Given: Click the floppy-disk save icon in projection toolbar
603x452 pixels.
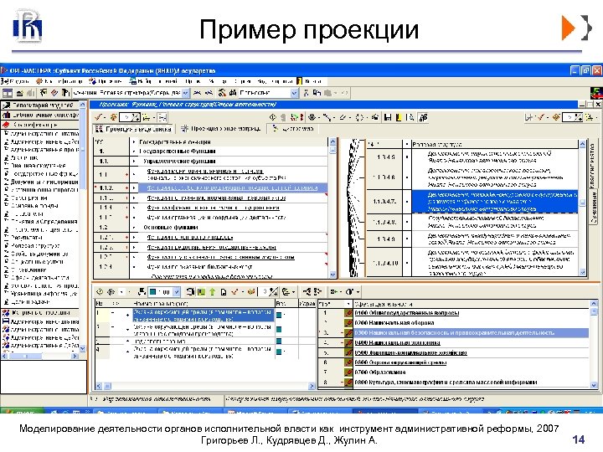Looking at the screenshot, I should (x=388, y=117).
